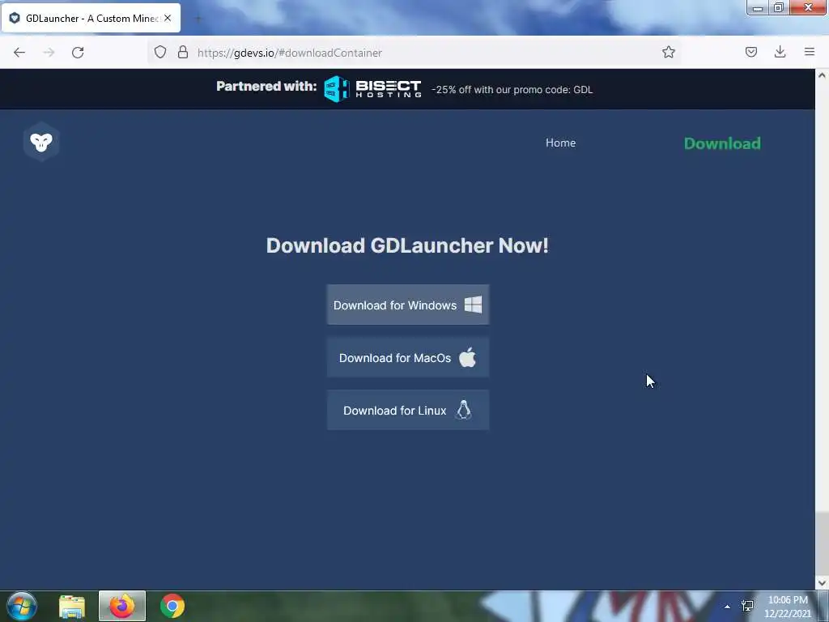Click the padlock site info icon
This screenshot has width=829, height=622.
[183, 53]
